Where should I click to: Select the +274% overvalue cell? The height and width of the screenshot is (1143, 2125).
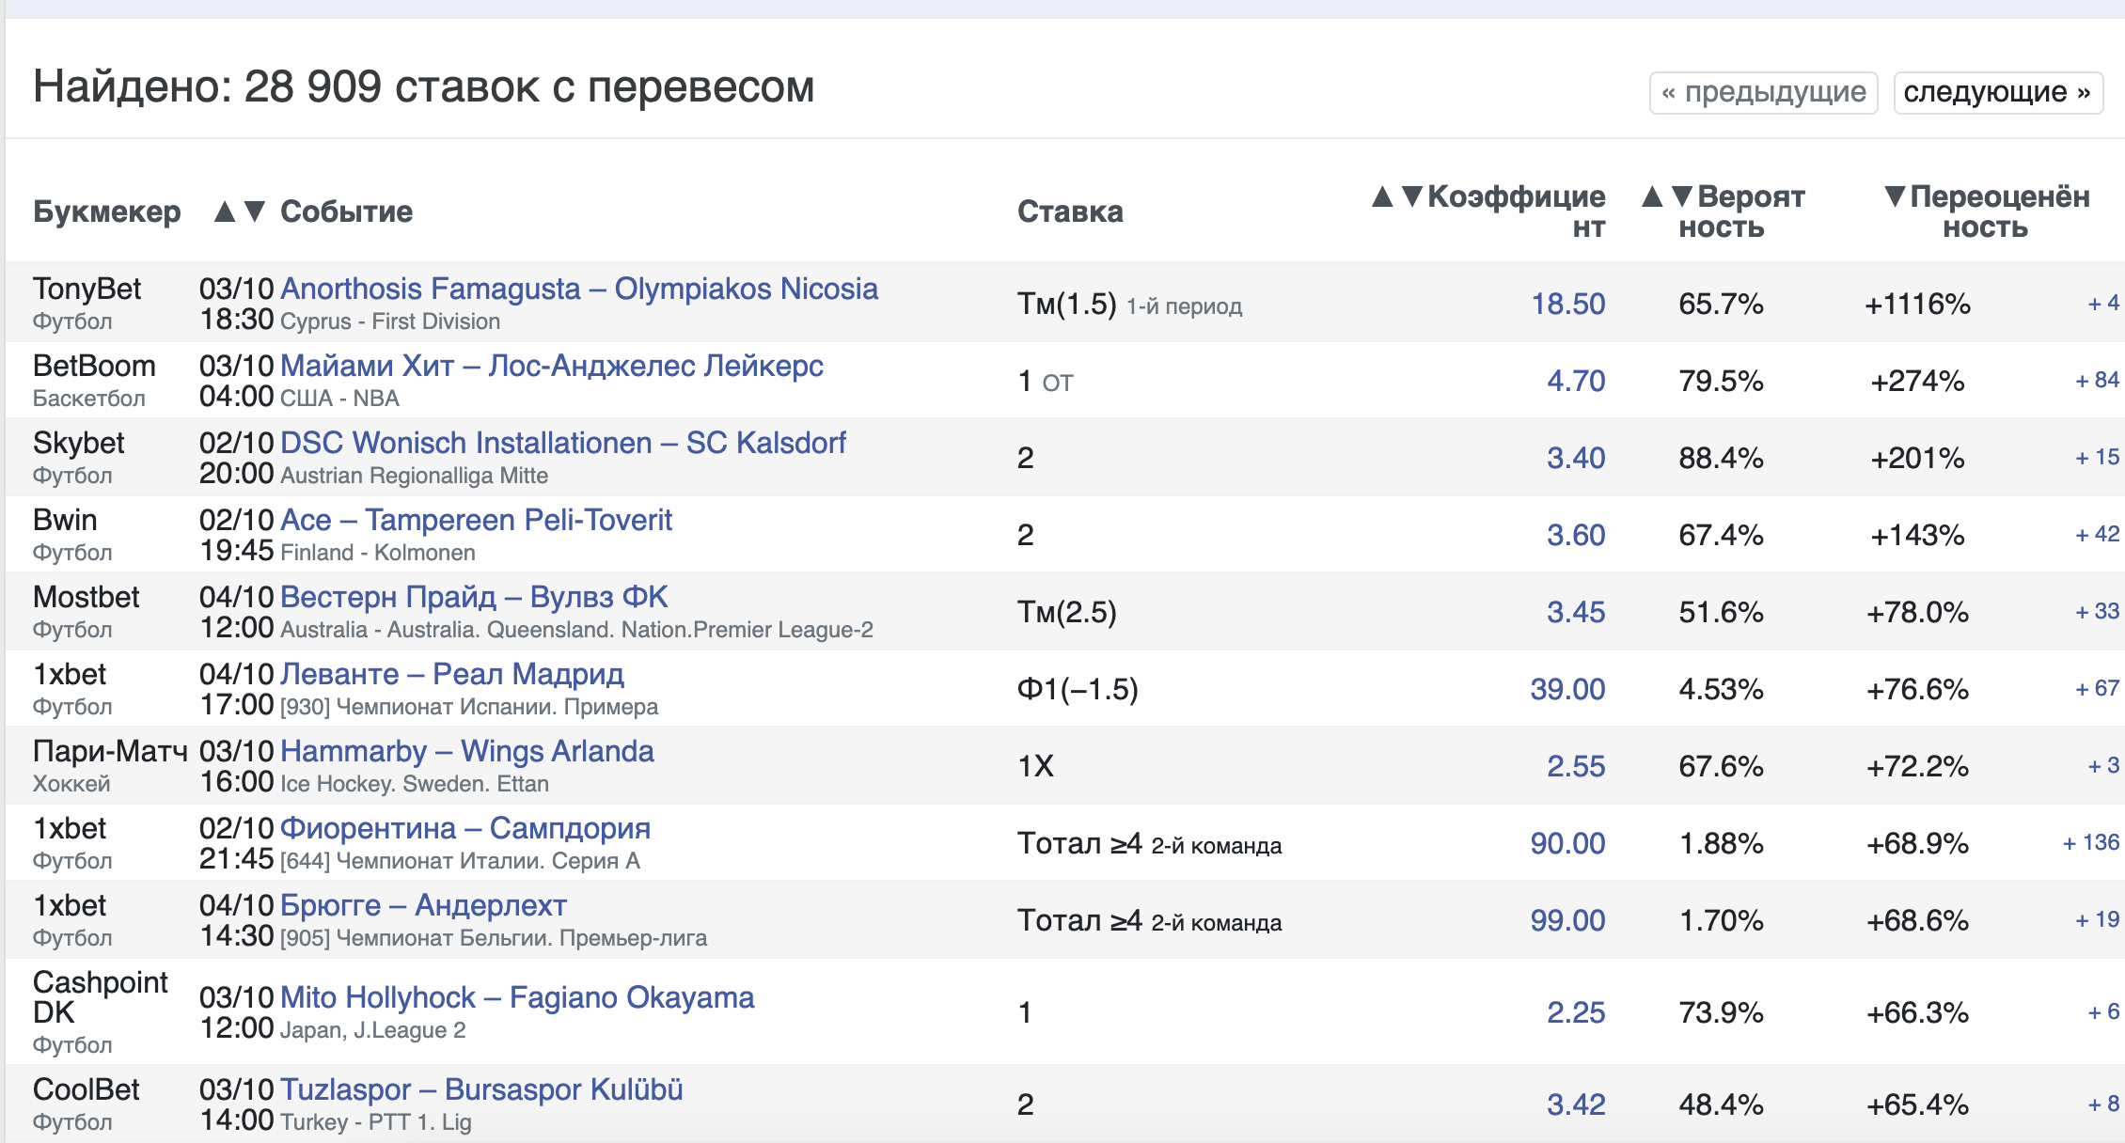coord(1917,381)
